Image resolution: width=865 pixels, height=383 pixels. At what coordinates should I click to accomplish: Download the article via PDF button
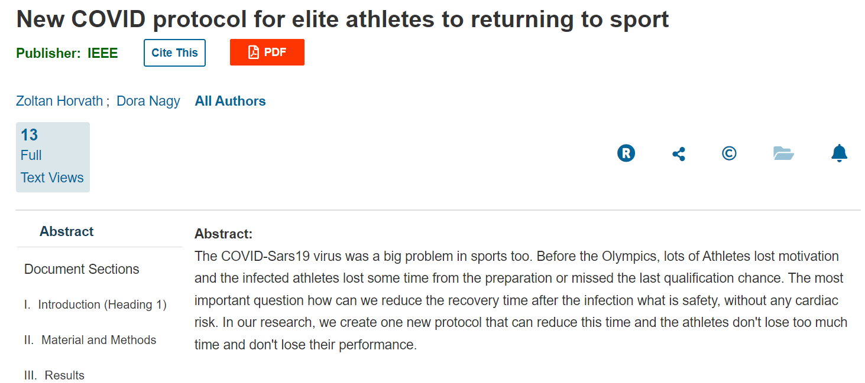click(x=267, y=53)
